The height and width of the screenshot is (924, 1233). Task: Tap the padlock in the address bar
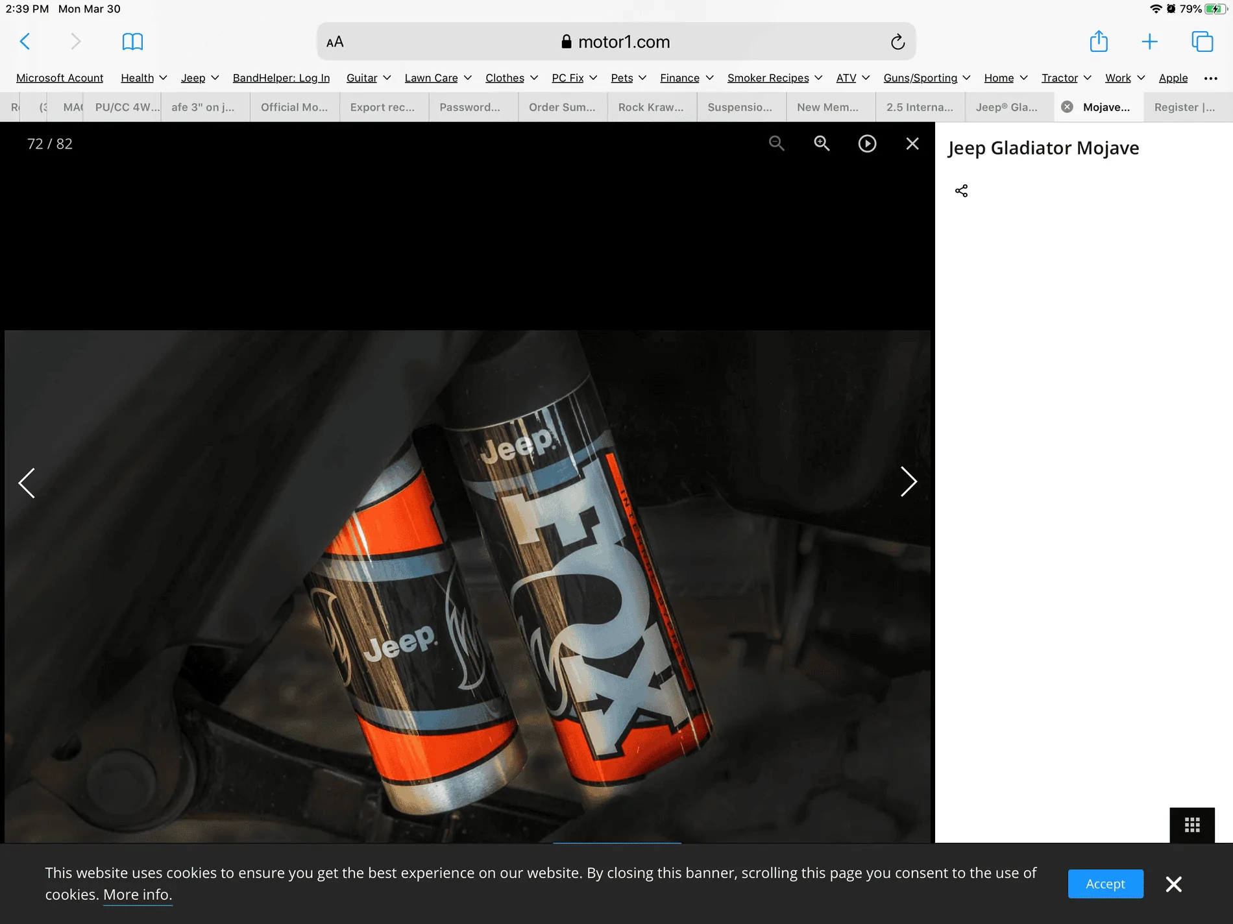click(567, 42)
